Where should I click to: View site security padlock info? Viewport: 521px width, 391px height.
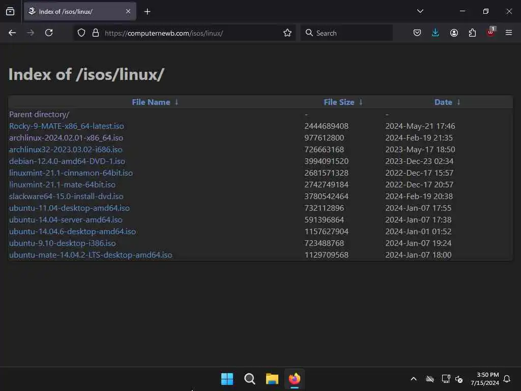96,33
